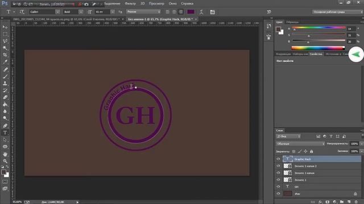Viewport: 364px width, 204px height.
Task: Select the Brush tool
Action: 5,76
